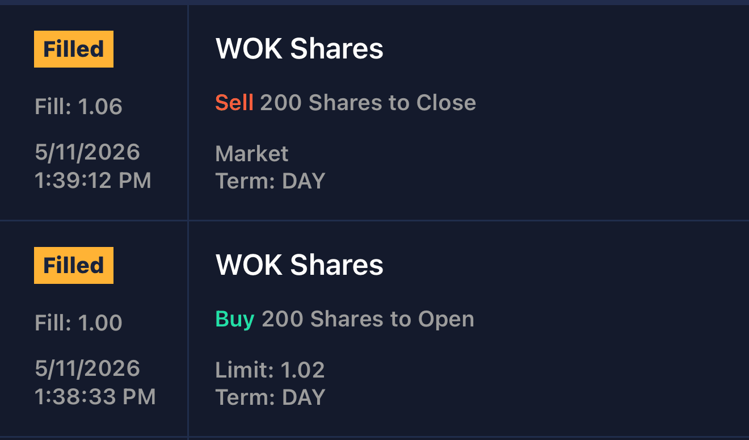The height and width of the screenshot is (440, 749).
Task: Open the WOK Shares title of the buy order
Action: (300, 265)
